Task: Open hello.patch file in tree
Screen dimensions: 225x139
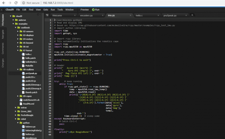Action: 31,58
